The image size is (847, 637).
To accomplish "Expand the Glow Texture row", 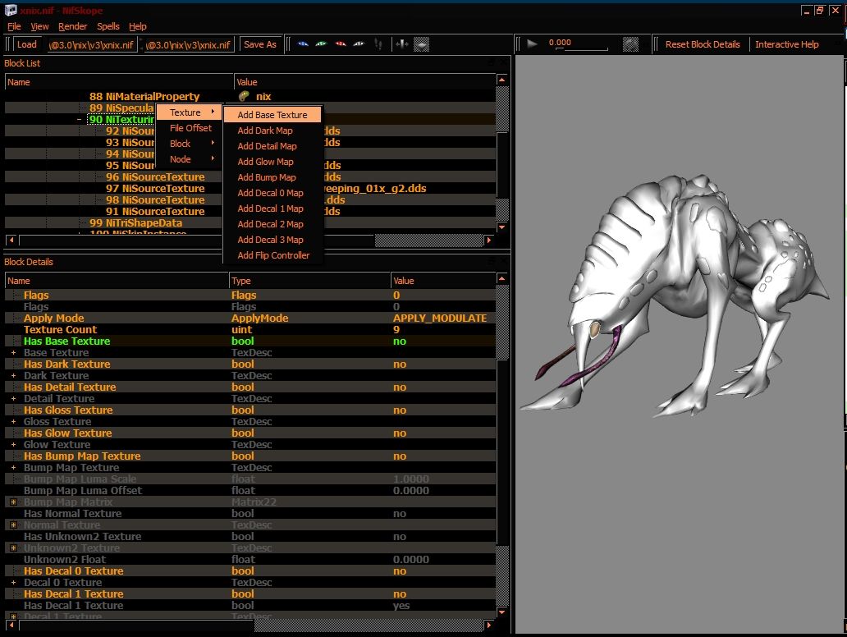I will point(13,445).
